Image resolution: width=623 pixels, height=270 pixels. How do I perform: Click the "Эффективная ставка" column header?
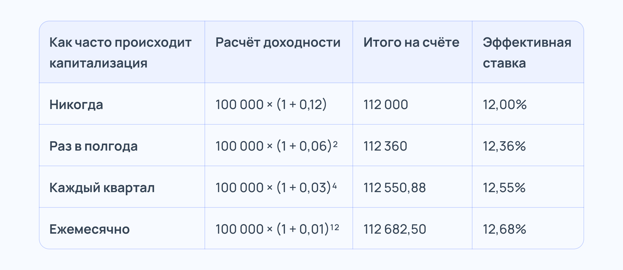coord(527,52)
